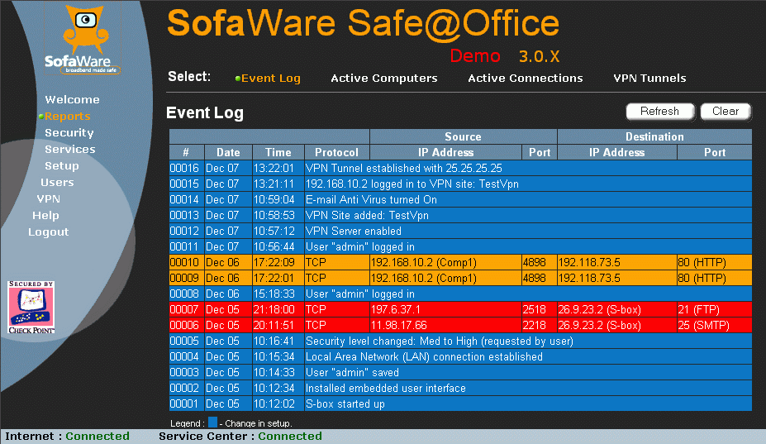Select VPN from the sidebar menu

coord(49,199)
